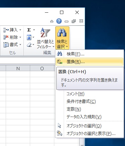Restore the workbook window icon
125x146 pixels.
(74, 21)
